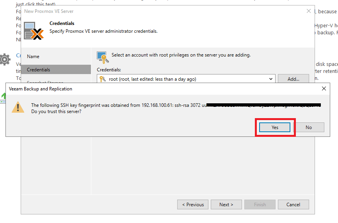Click the key icon in credentials combo box
This screenshot has width=338, height=223.
tap(103, 79)
